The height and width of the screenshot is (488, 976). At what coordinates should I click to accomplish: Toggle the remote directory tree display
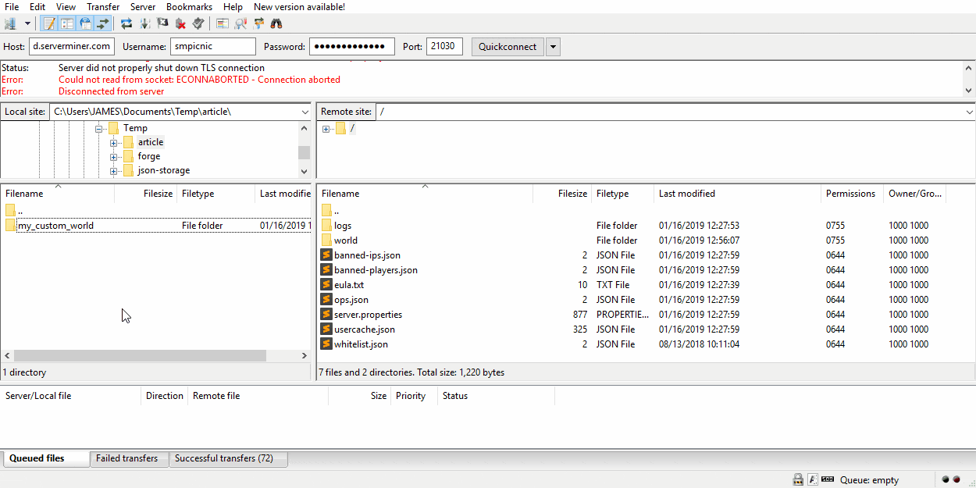85,23
